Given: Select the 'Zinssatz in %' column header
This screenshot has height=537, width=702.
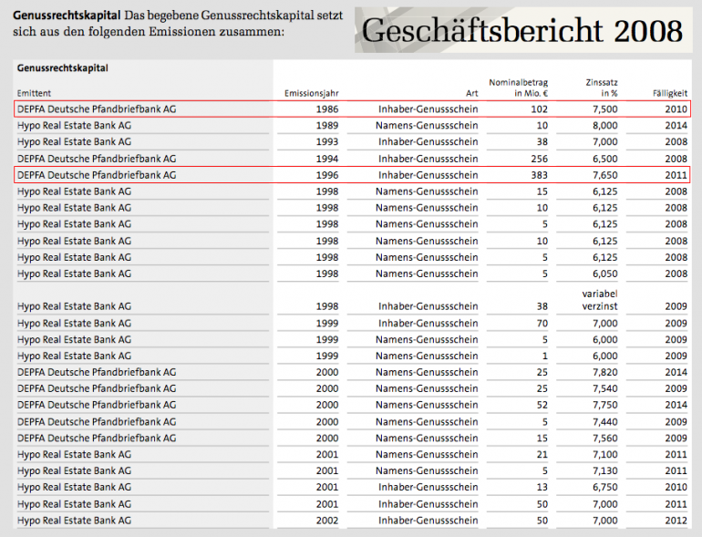Looking at the screenshot, I should (602, 88).
